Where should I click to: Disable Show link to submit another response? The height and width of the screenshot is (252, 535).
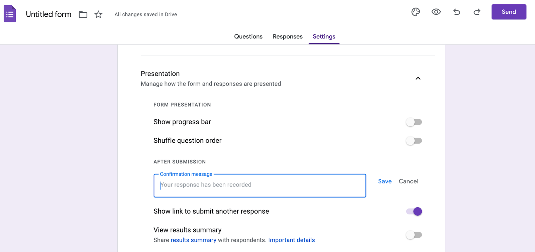(x=414, y=211)
